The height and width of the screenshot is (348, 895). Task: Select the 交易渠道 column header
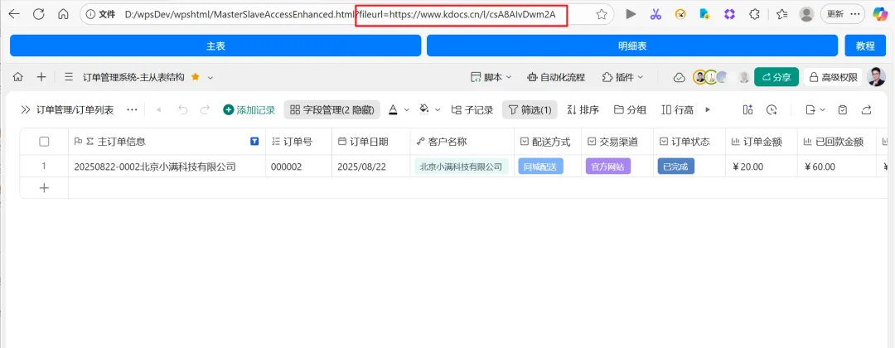617,142
